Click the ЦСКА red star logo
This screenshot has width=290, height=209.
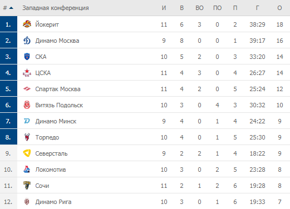27,73
